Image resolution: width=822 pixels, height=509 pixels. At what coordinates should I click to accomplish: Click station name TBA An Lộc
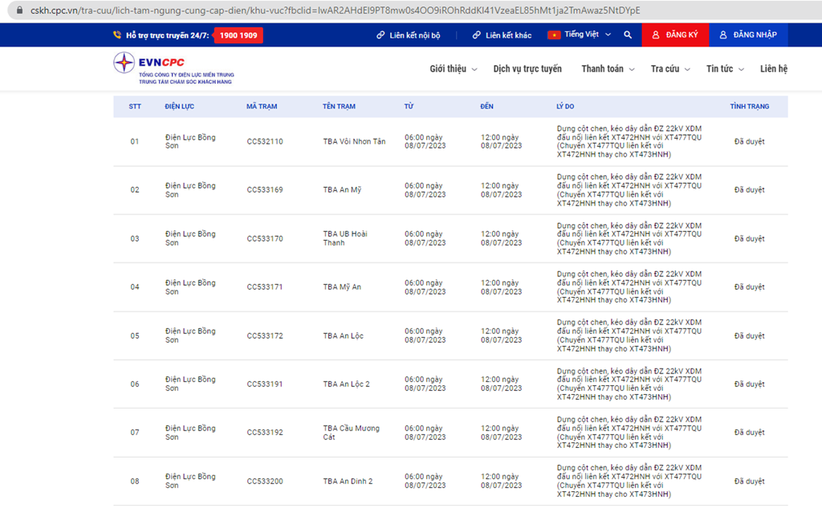tap(344, 336)
